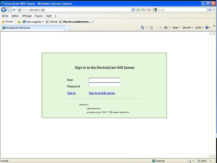Open the Affichage menu

27,16
